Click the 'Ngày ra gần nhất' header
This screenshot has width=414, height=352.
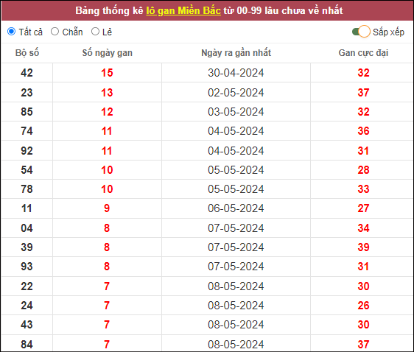(x=236, y=53)
